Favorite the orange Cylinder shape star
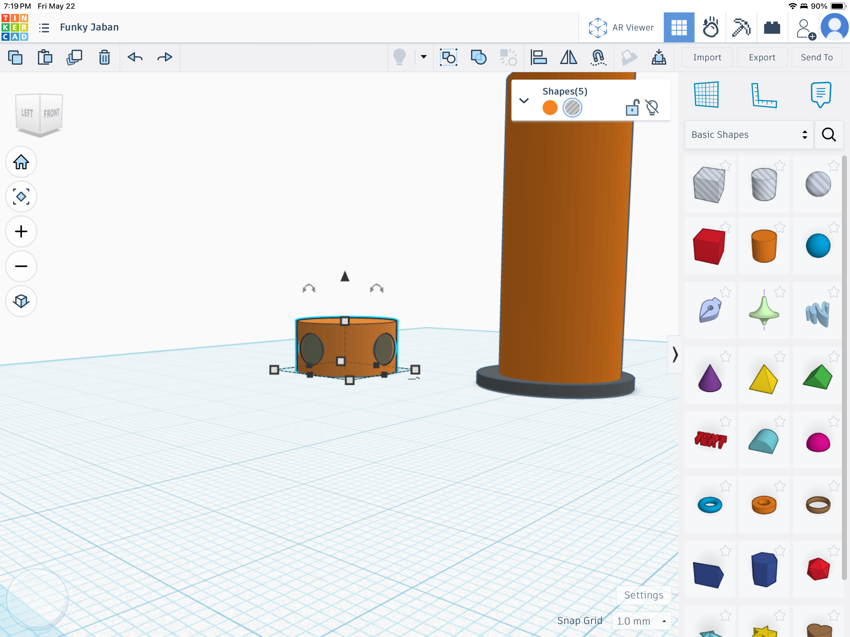The height and width of the screenshot is (637, 850). pyautogui.click(x=780, y=227)
